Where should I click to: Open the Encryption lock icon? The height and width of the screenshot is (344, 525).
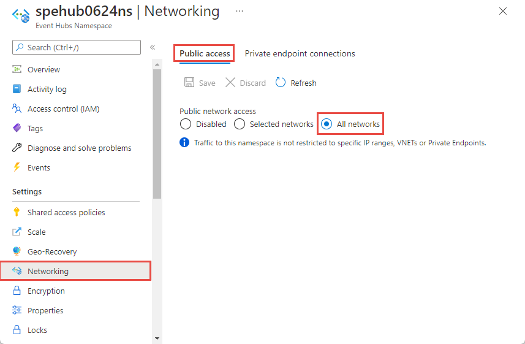tap(17, 291)
